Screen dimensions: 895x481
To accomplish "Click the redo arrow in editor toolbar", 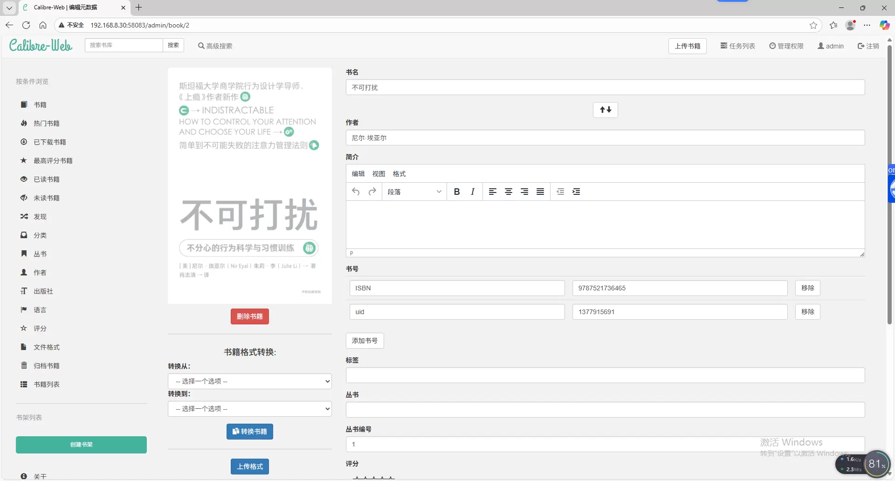I will click(372, 192).
